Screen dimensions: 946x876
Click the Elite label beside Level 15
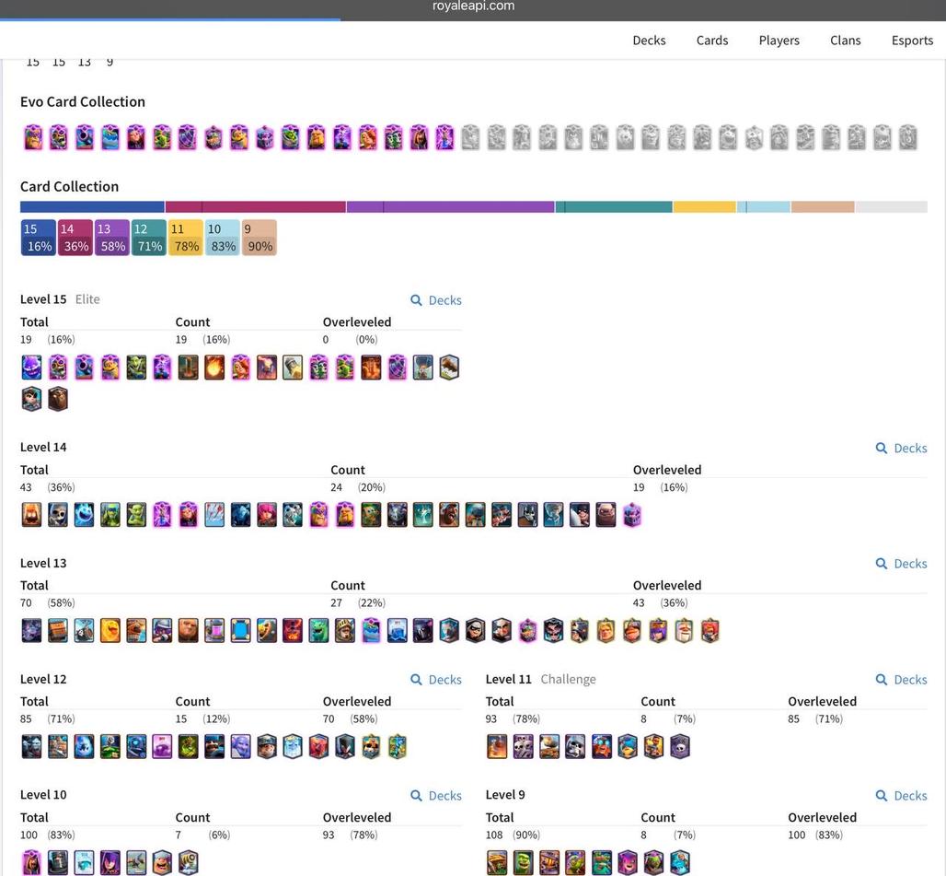click(87, 299)
